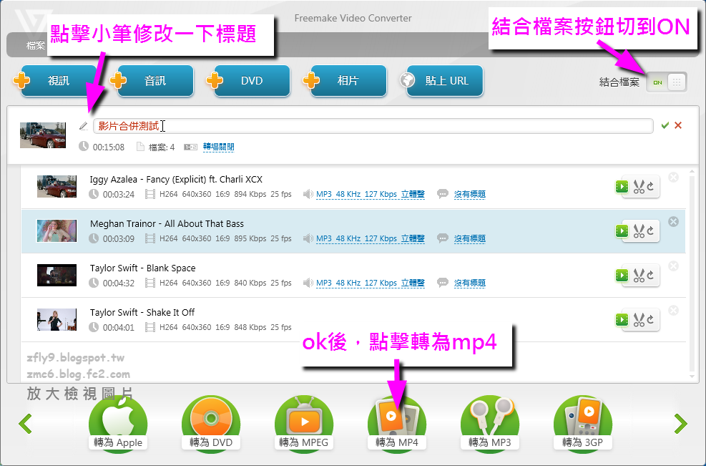The width and height of the screenshot is (706, 466).
Task: Click 沒有標題 subtitle link for Blank Space
Action: point(470,283)
